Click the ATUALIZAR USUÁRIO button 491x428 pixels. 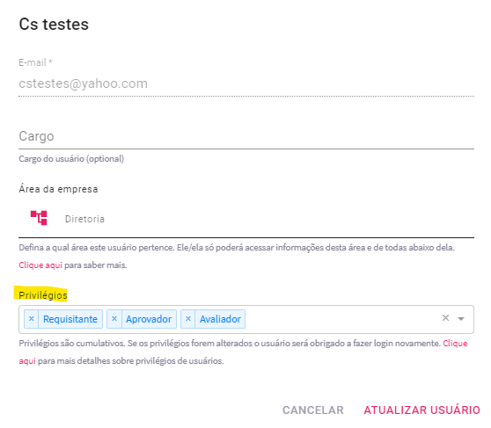click(421, 410)
